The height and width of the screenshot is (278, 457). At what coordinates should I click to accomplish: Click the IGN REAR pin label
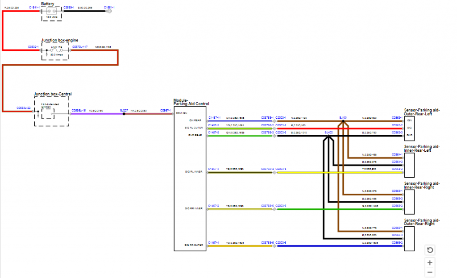pos(195,120)
